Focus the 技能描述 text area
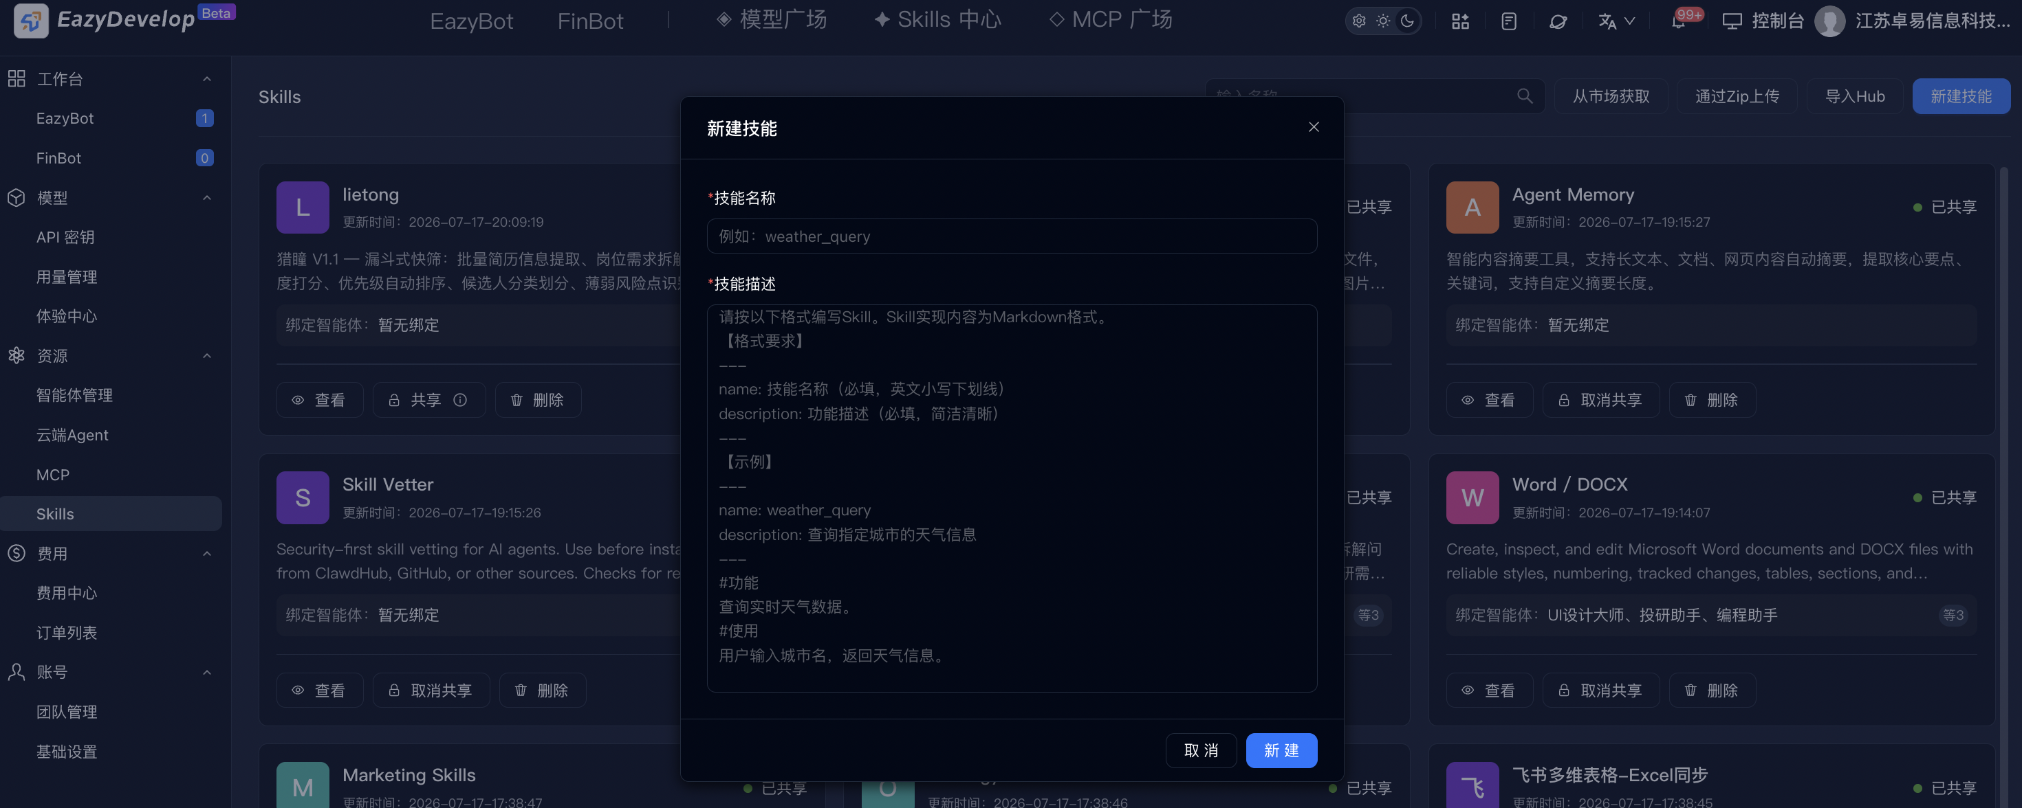 pos(1012,498)
